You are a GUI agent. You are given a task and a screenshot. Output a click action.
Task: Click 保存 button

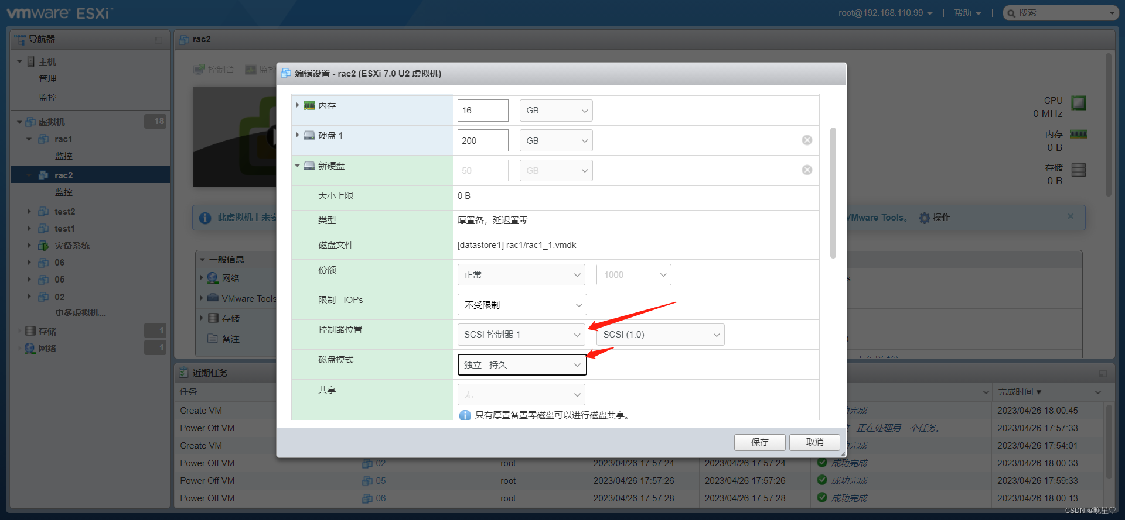[x=760, y=442]
